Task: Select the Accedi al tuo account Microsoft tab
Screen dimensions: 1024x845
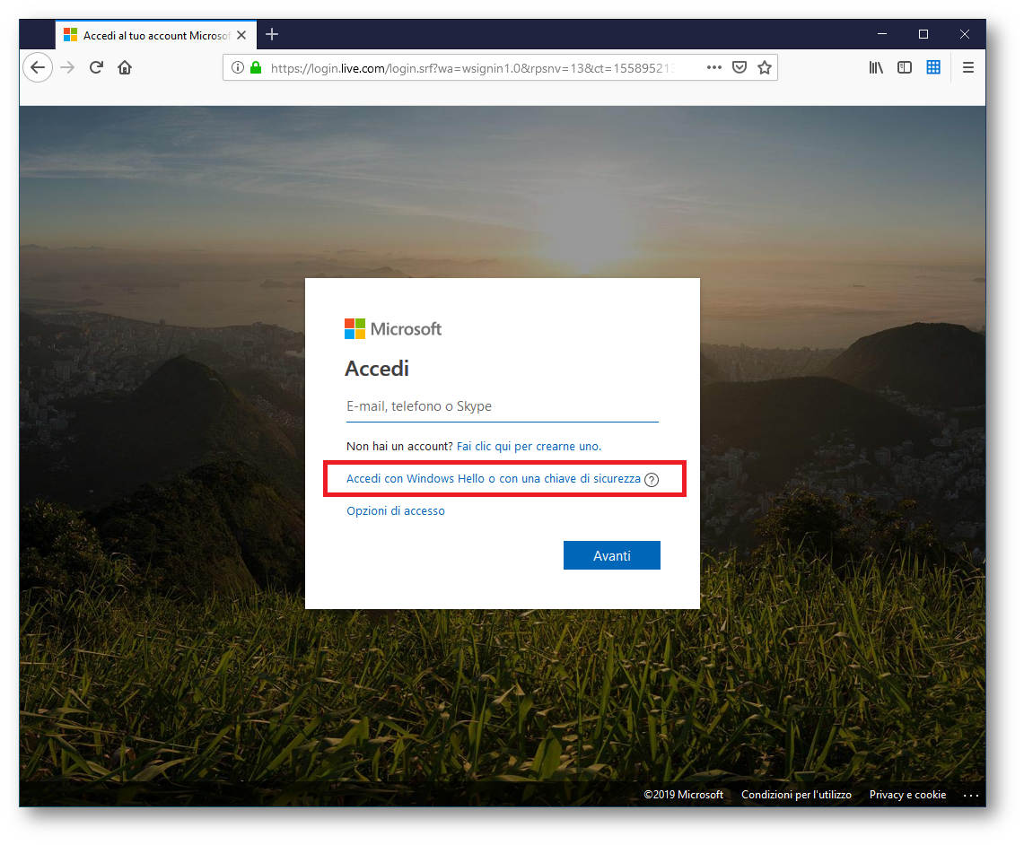Action: click(x=156, y=35)
